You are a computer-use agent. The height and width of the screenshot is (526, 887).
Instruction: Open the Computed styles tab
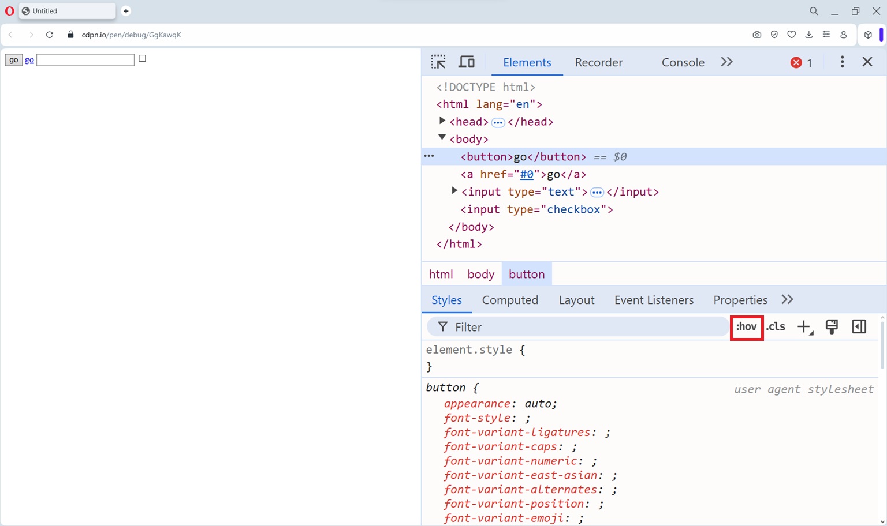point(510,300)
